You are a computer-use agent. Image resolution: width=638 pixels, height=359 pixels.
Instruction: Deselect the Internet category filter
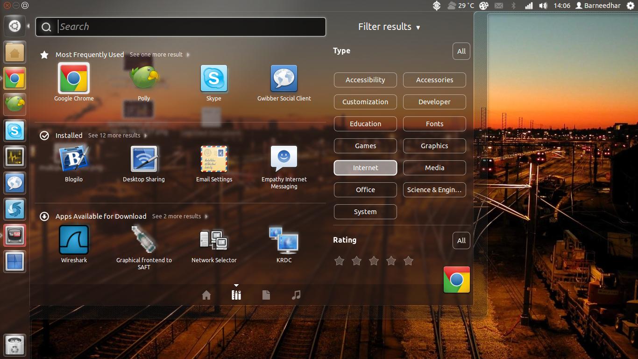tap(365, 168)
